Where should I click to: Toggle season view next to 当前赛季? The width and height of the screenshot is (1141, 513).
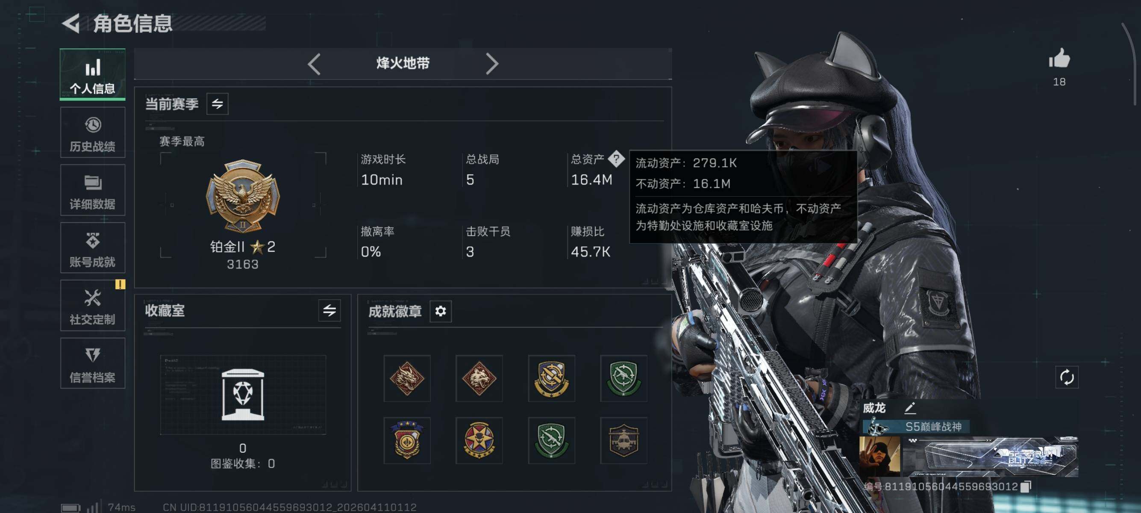click(x=217, y=104)
